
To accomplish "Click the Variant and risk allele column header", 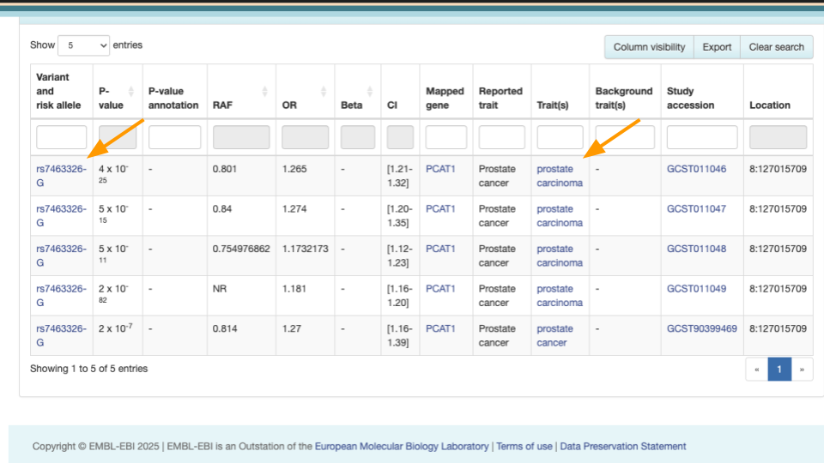I will click(x=62, y=92).
